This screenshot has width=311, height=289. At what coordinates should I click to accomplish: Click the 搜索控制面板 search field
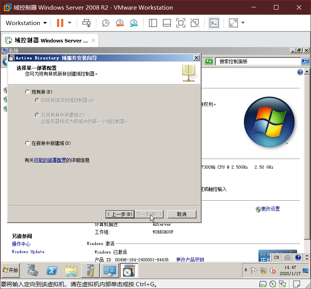click(258, 61)
